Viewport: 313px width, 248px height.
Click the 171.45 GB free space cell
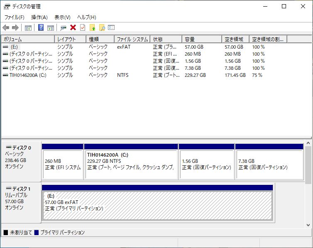click(235, 75)
